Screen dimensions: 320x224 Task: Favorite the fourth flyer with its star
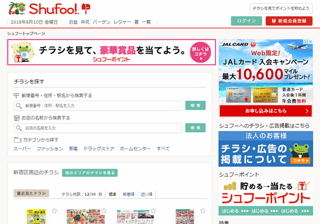point(203,211)
